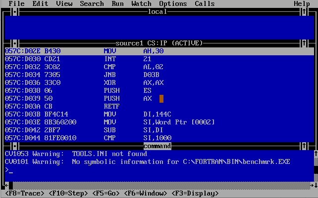Expand the Calls menu
Screen dimensions: 318x198
[x=205, y=4]
